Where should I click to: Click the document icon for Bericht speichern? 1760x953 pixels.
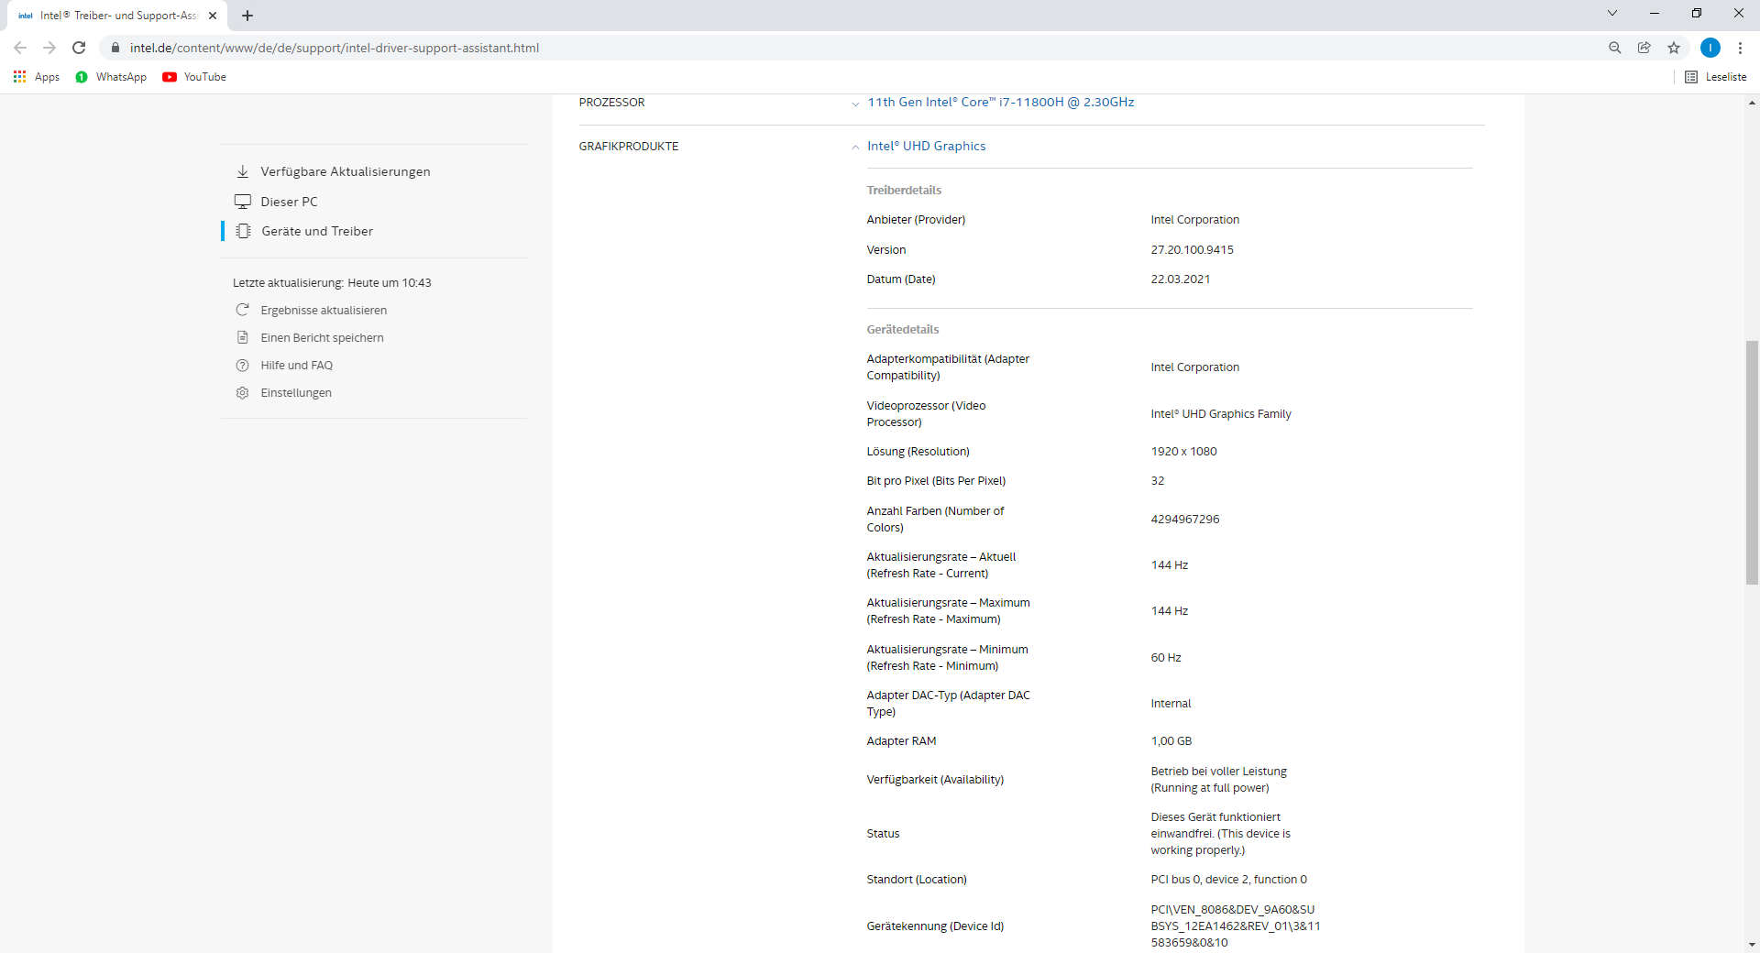pos(242,337)
